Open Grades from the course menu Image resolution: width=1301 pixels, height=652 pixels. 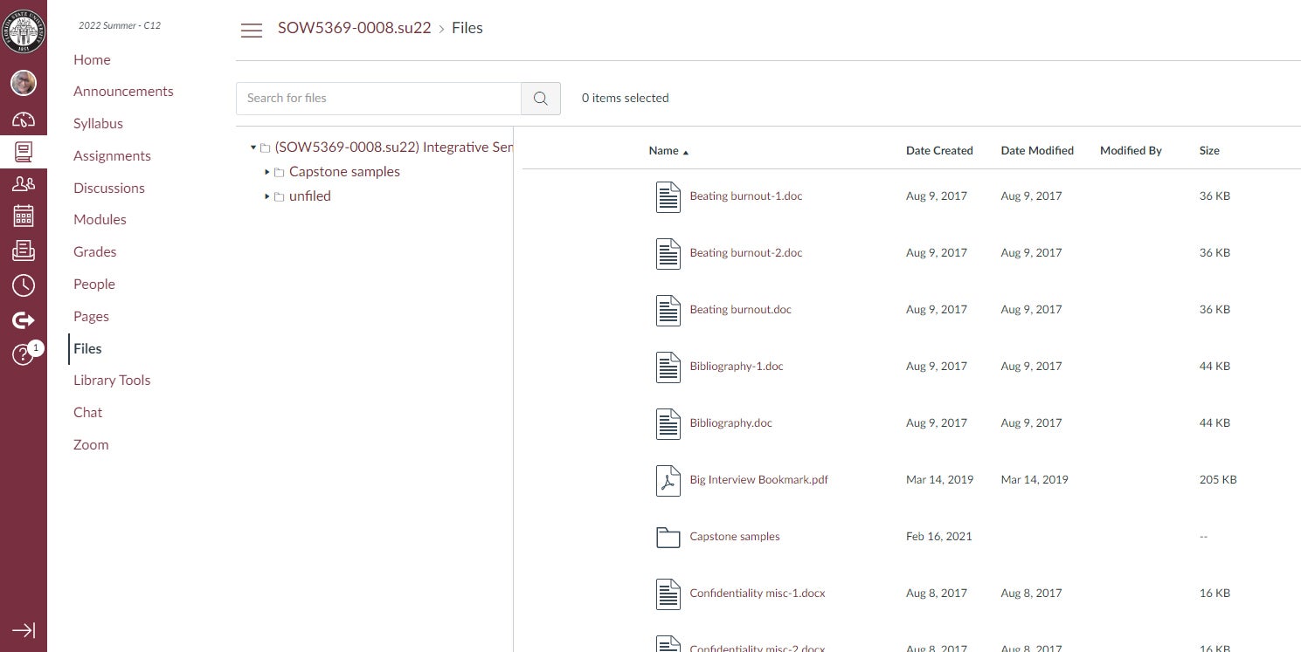(x=94, y=252)
